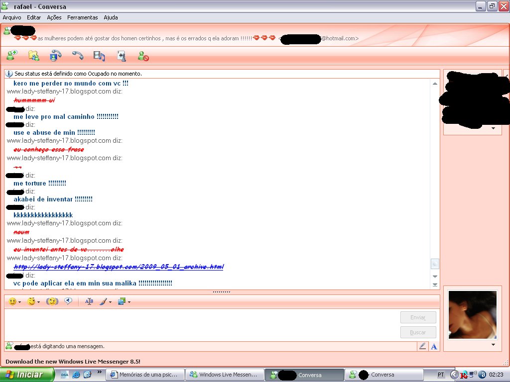The image size is (510, 382).
Task: Open the share files folder icon
Action: coord(34,56)
